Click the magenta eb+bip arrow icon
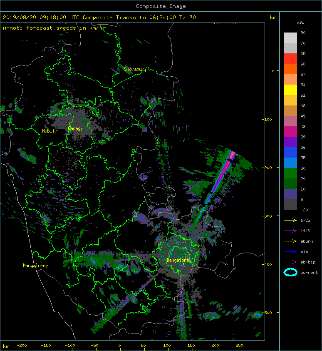 (x=290, y=262)
